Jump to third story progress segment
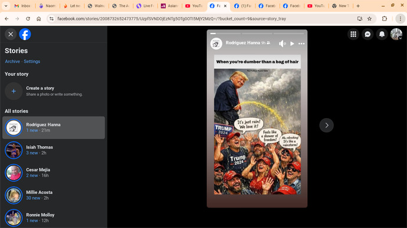Viewport: 407px width, 228px height. (288, 33)
